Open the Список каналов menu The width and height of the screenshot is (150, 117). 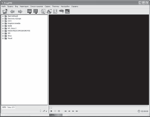click(x=36, y=7)
